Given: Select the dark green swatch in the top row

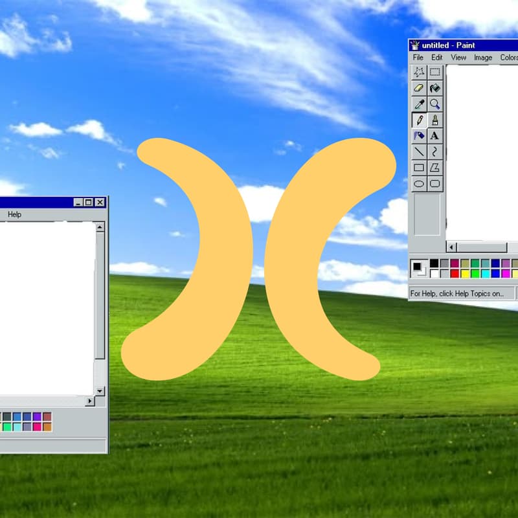Looking at the screenshot, I should coord(475,264).
